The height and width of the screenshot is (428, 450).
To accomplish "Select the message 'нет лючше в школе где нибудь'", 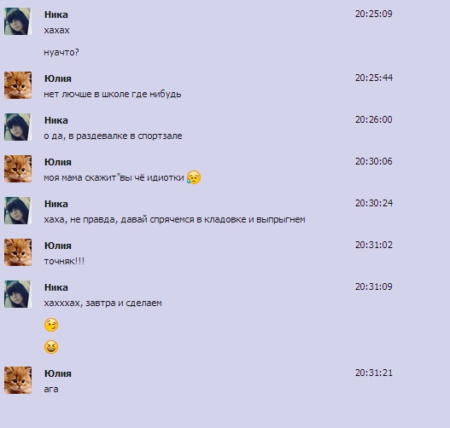I will 113,95.
